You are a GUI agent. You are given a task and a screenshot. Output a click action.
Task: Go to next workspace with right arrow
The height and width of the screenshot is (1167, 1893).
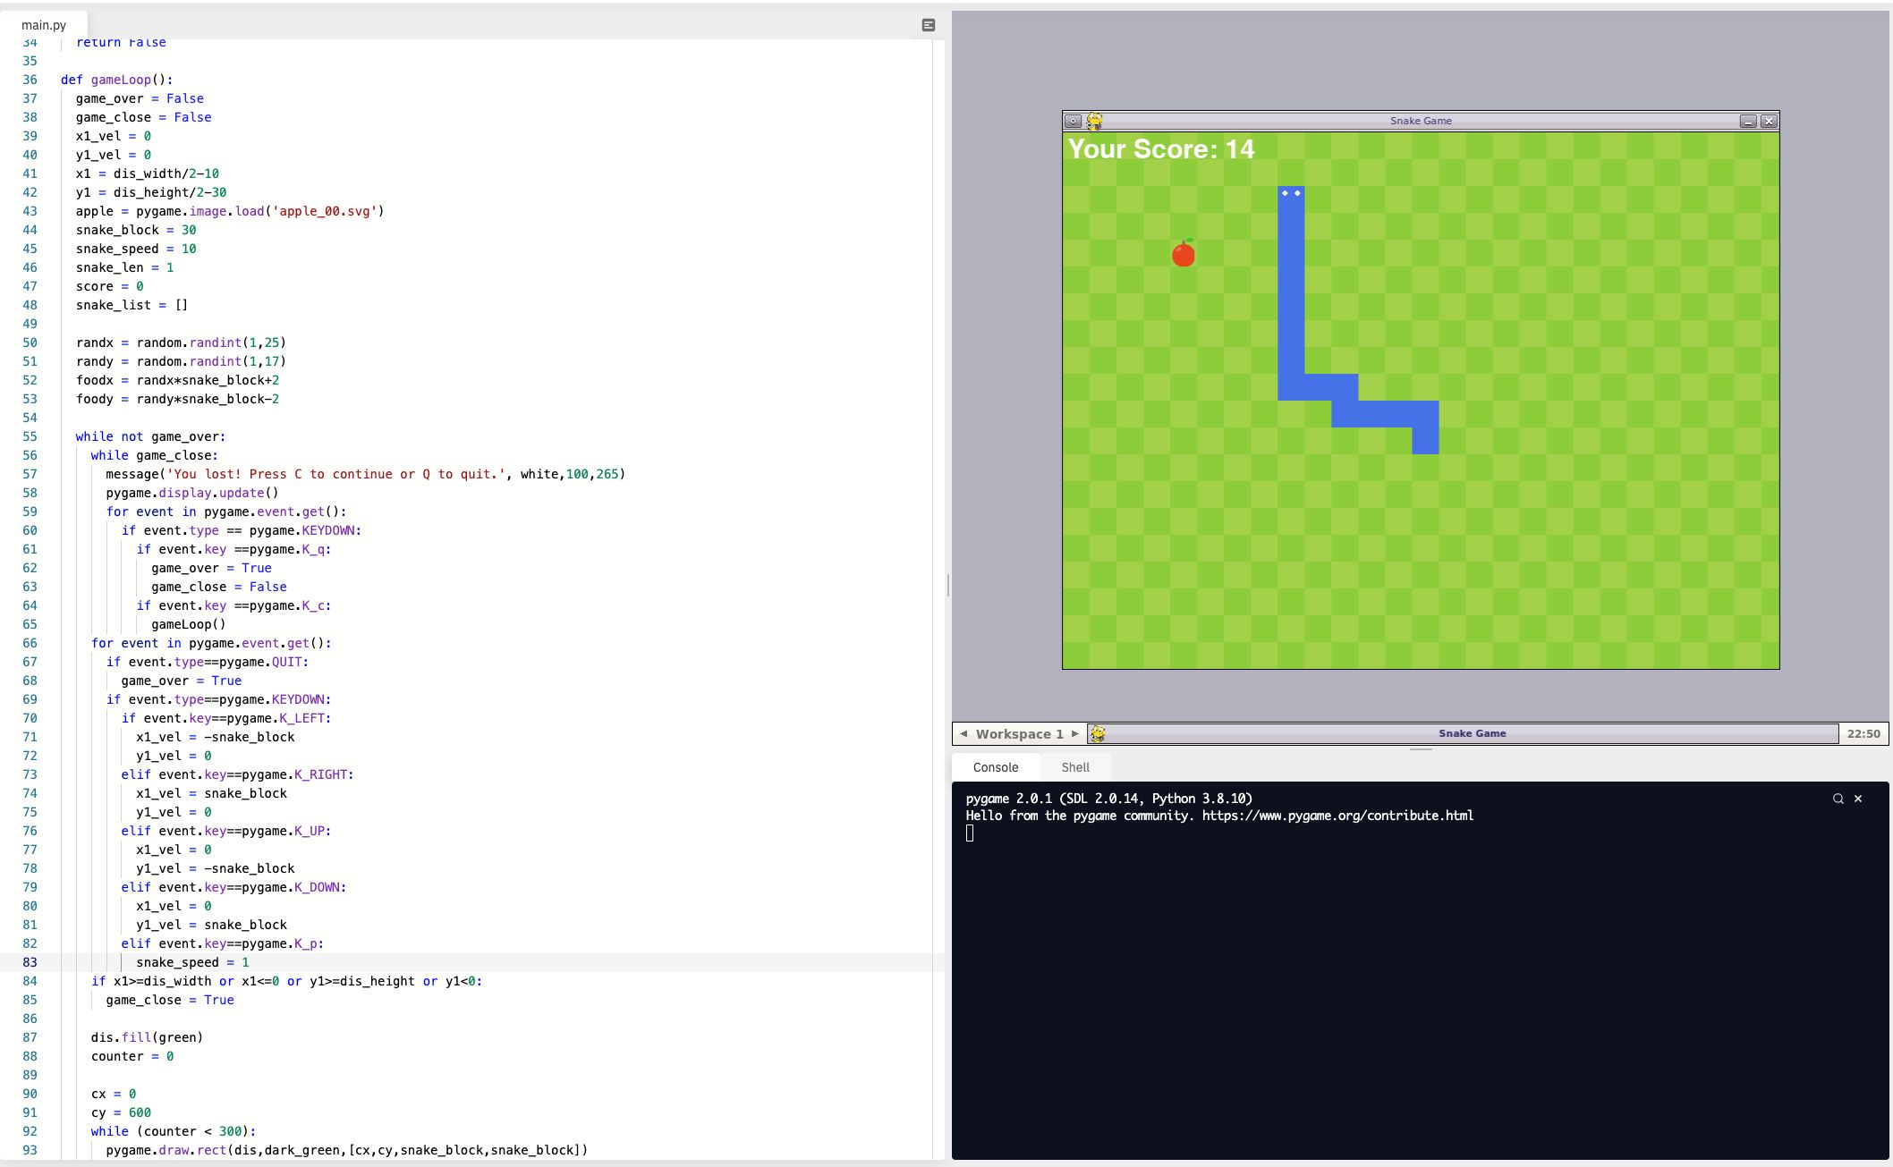(1075, 733)
